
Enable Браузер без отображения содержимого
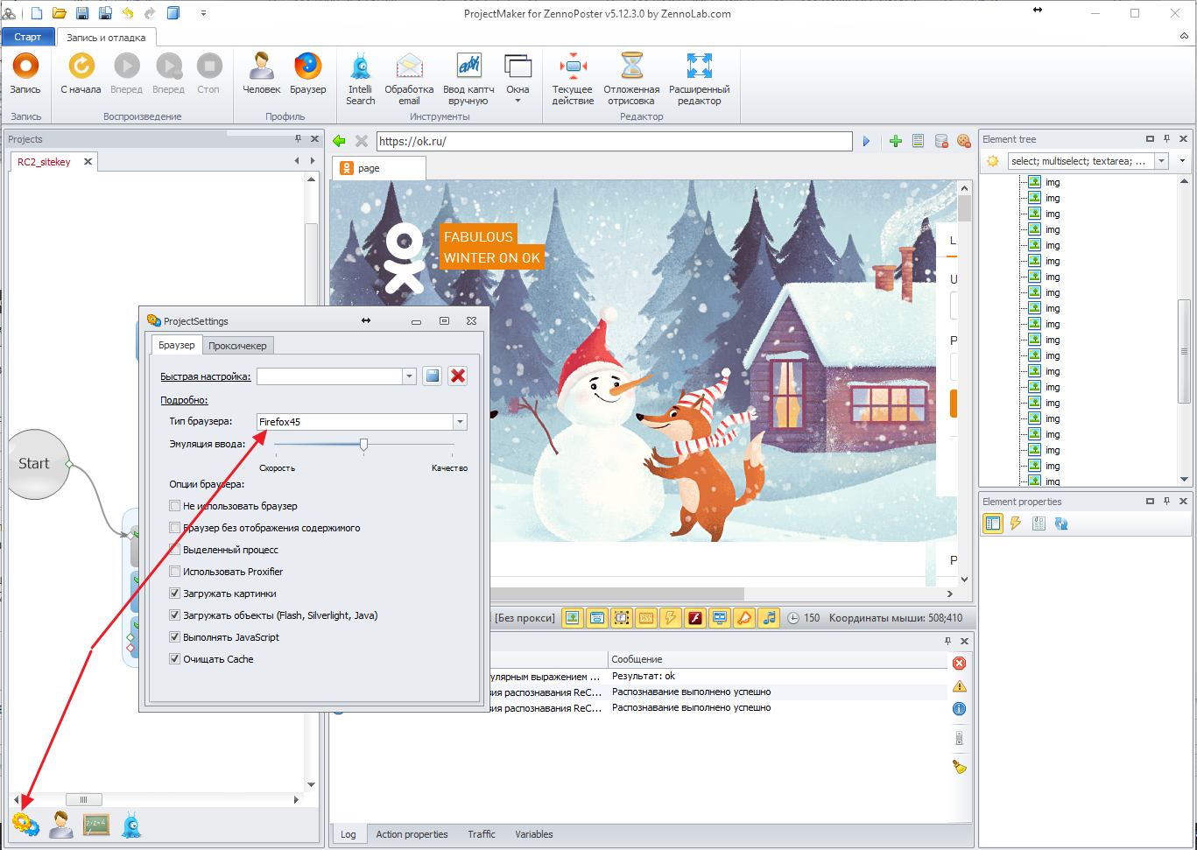175,528
